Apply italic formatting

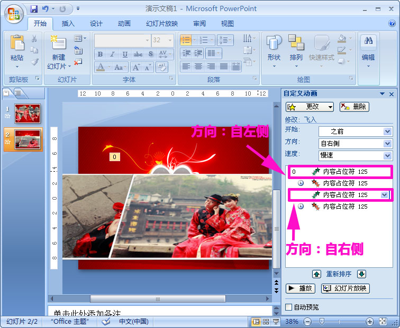pyautogui.click(x=112, y=54)
